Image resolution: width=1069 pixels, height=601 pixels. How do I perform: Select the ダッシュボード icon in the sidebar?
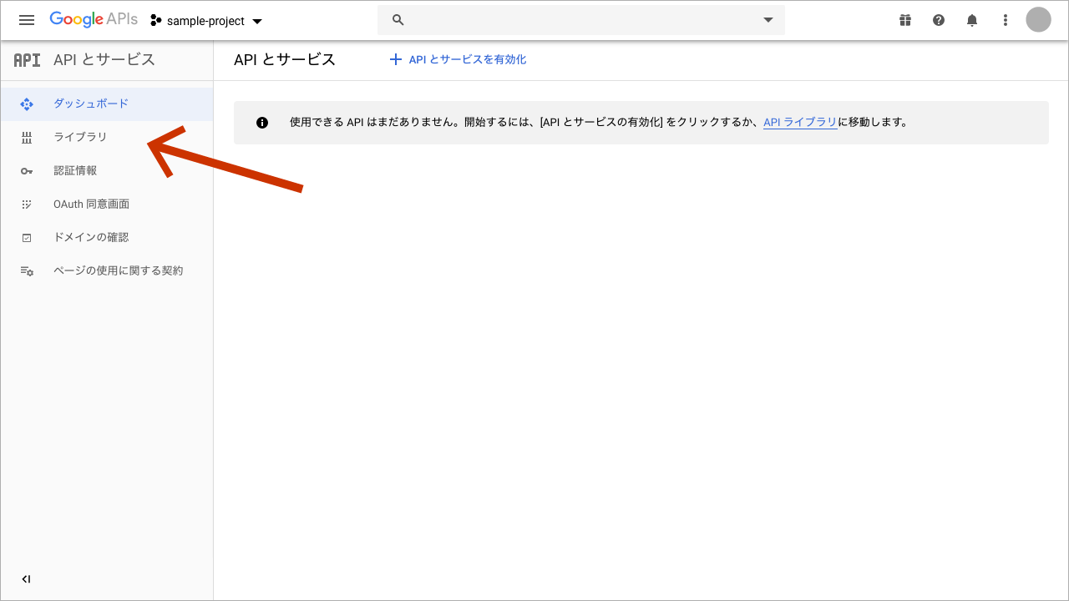tap(27, 104)
